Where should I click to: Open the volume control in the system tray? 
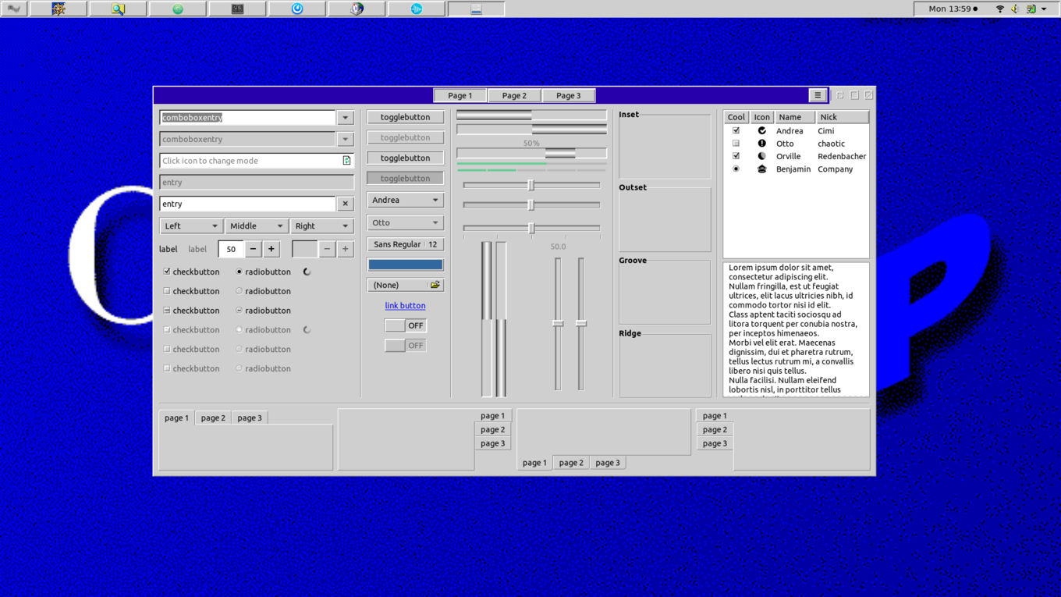(x=1015, y=9)
